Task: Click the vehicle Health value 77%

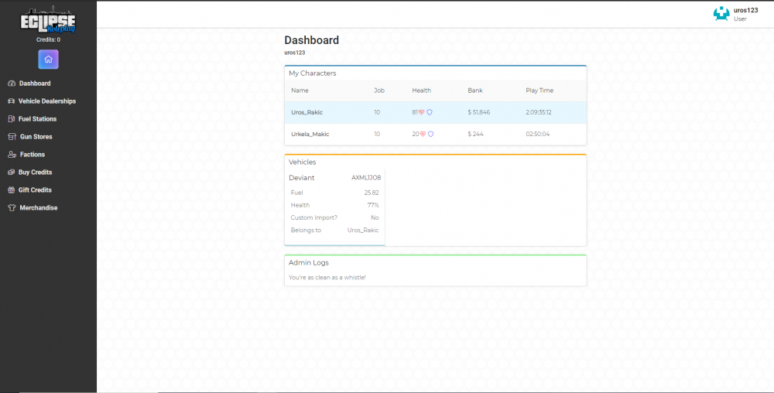Action: coord(373,205)
